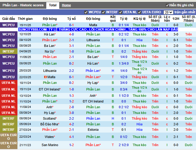Image resolution: width=196 pixels, height=150 pixels.
Task: Uncheck the Hiển thị ghi chú checkbox
Action: click(x=167, y=5)
